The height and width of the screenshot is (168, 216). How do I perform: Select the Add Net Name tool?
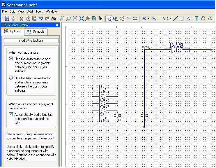pyautogui.click(x=115, y=18)
